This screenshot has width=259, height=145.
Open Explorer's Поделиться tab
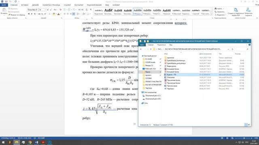click(161, 45)
